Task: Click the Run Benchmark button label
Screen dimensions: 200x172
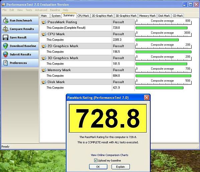Action: pyautogui.click(x=21, y=21)
